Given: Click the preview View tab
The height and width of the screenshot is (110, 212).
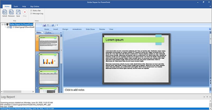Looking at the screenshot, I should point(111,29).
